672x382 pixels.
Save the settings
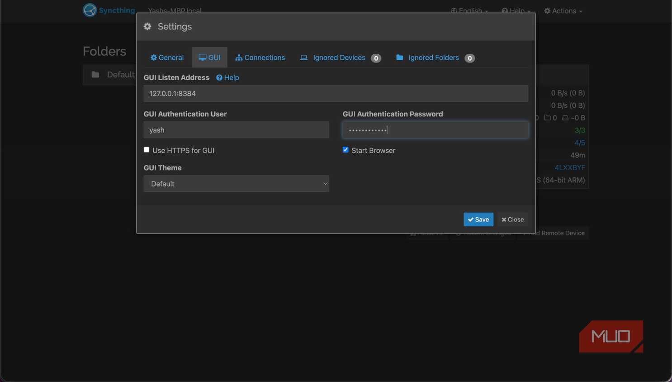[478, 220]
